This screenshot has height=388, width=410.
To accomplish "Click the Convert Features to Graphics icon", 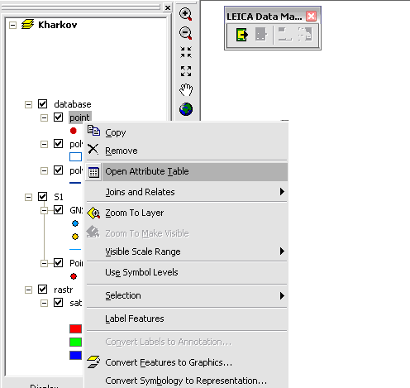I will tap(93, 362).
